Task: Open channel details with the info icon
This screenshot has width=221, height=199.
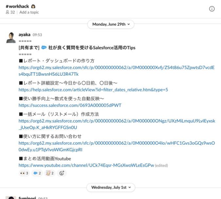Action: (212, 9)
